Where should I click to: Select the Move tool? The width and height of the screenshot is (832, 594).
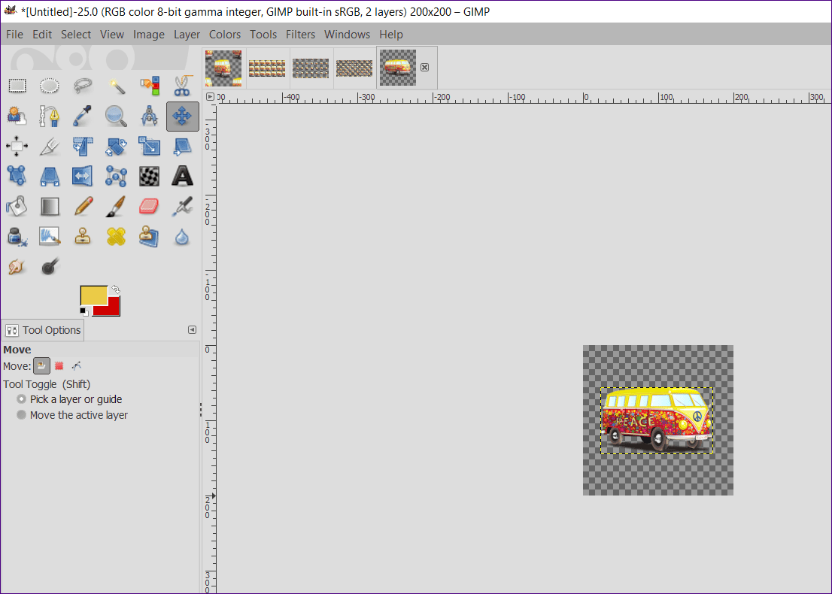click(183, 116)
